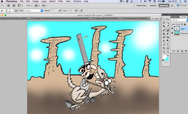
Task: Open the tool preset picker
Action: coord(3,11)
